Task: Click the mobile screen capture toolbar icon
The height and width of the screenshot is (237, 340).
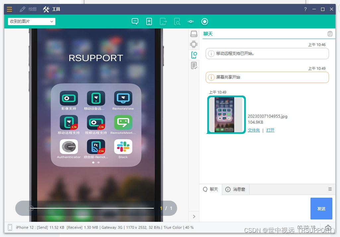Action: [x=149, y=21]
